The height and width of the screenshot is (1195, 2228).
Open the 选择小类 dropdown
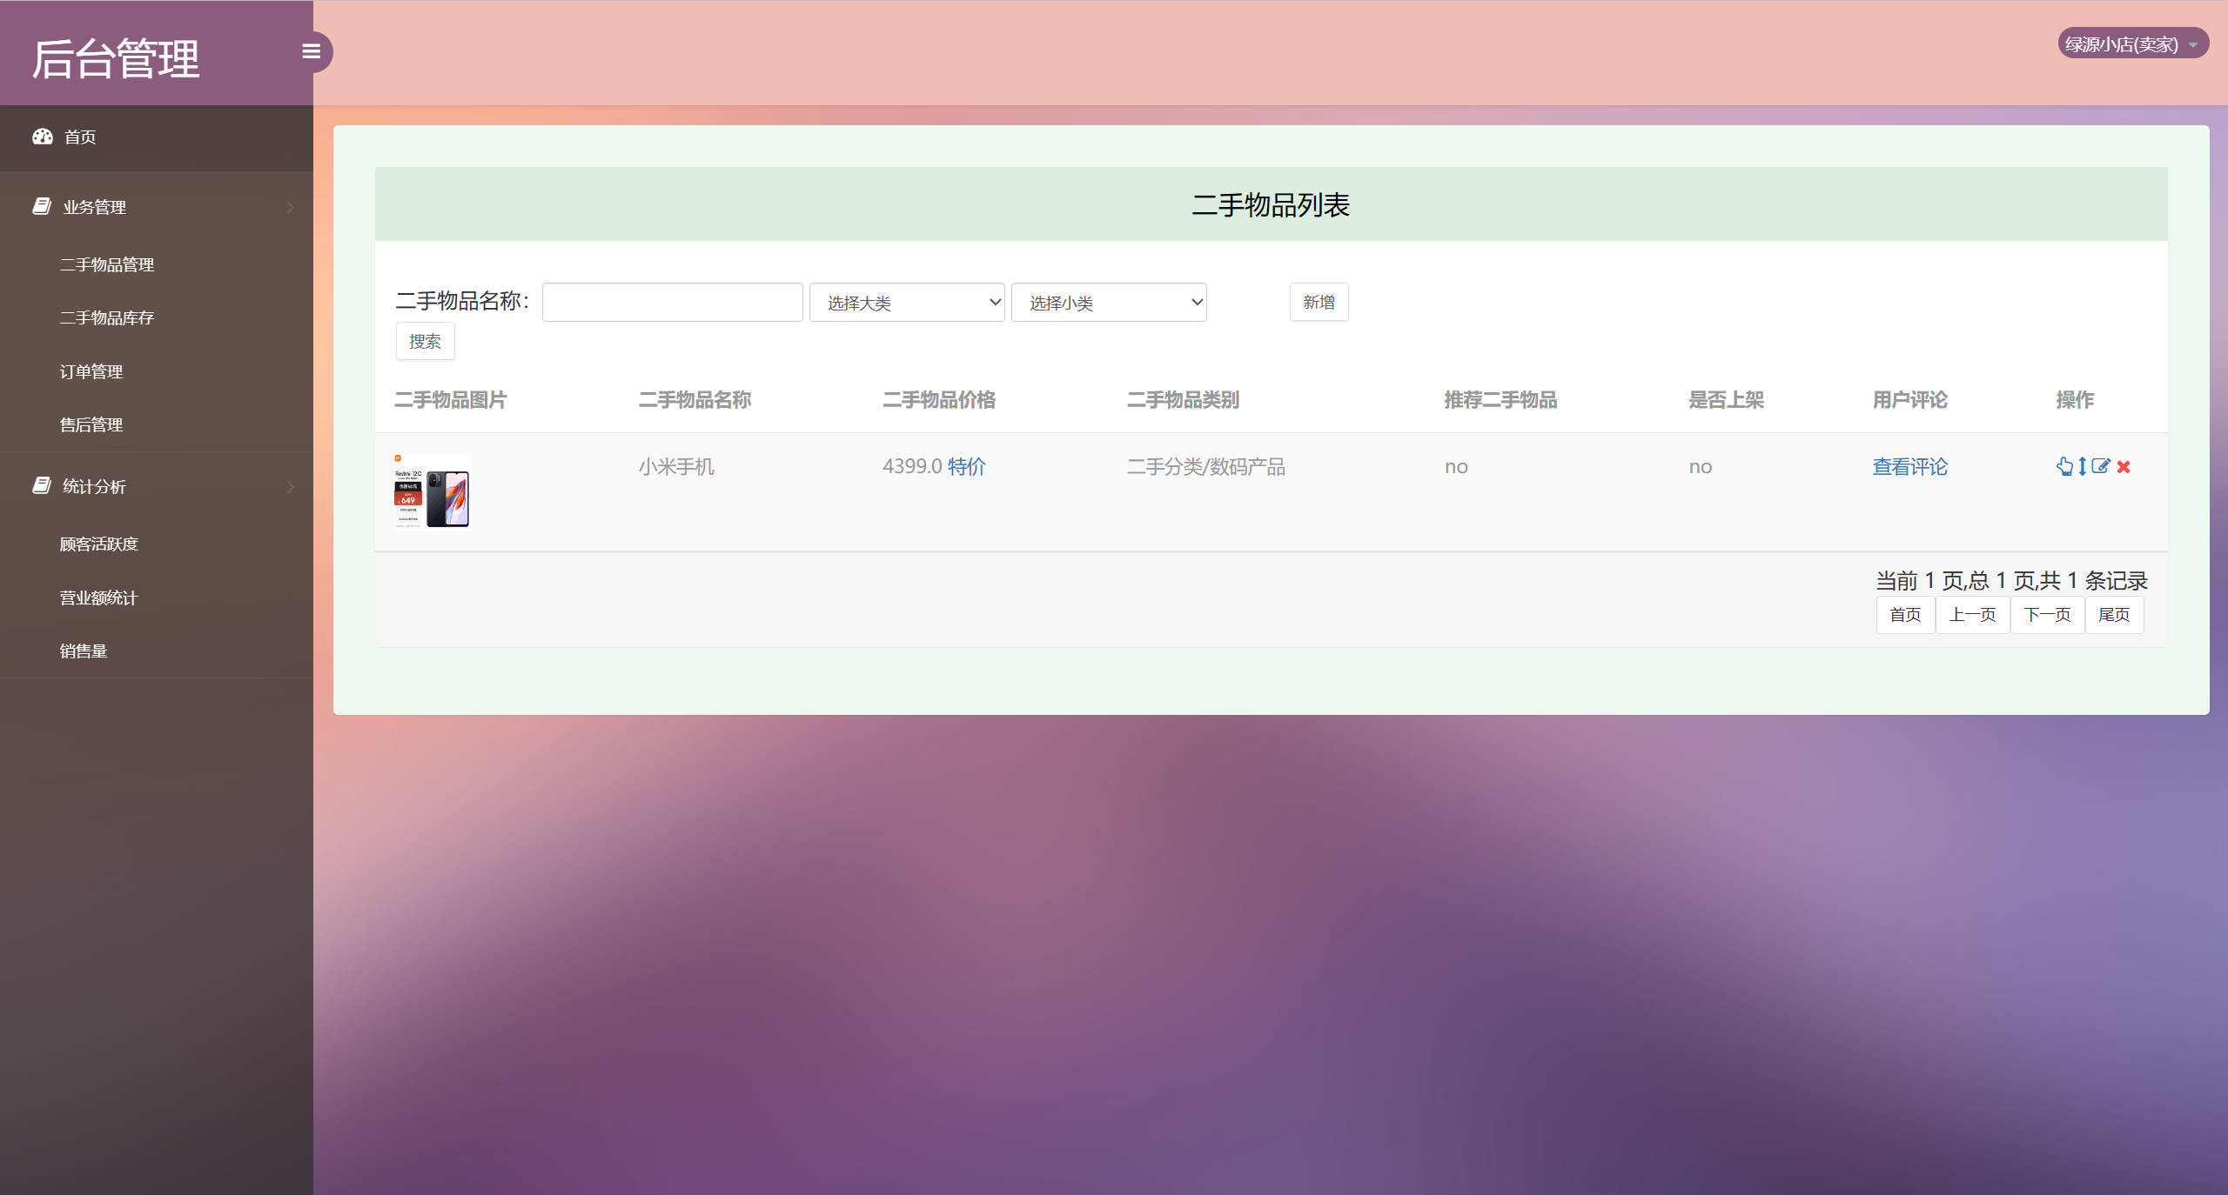[x=1108, y=302]
